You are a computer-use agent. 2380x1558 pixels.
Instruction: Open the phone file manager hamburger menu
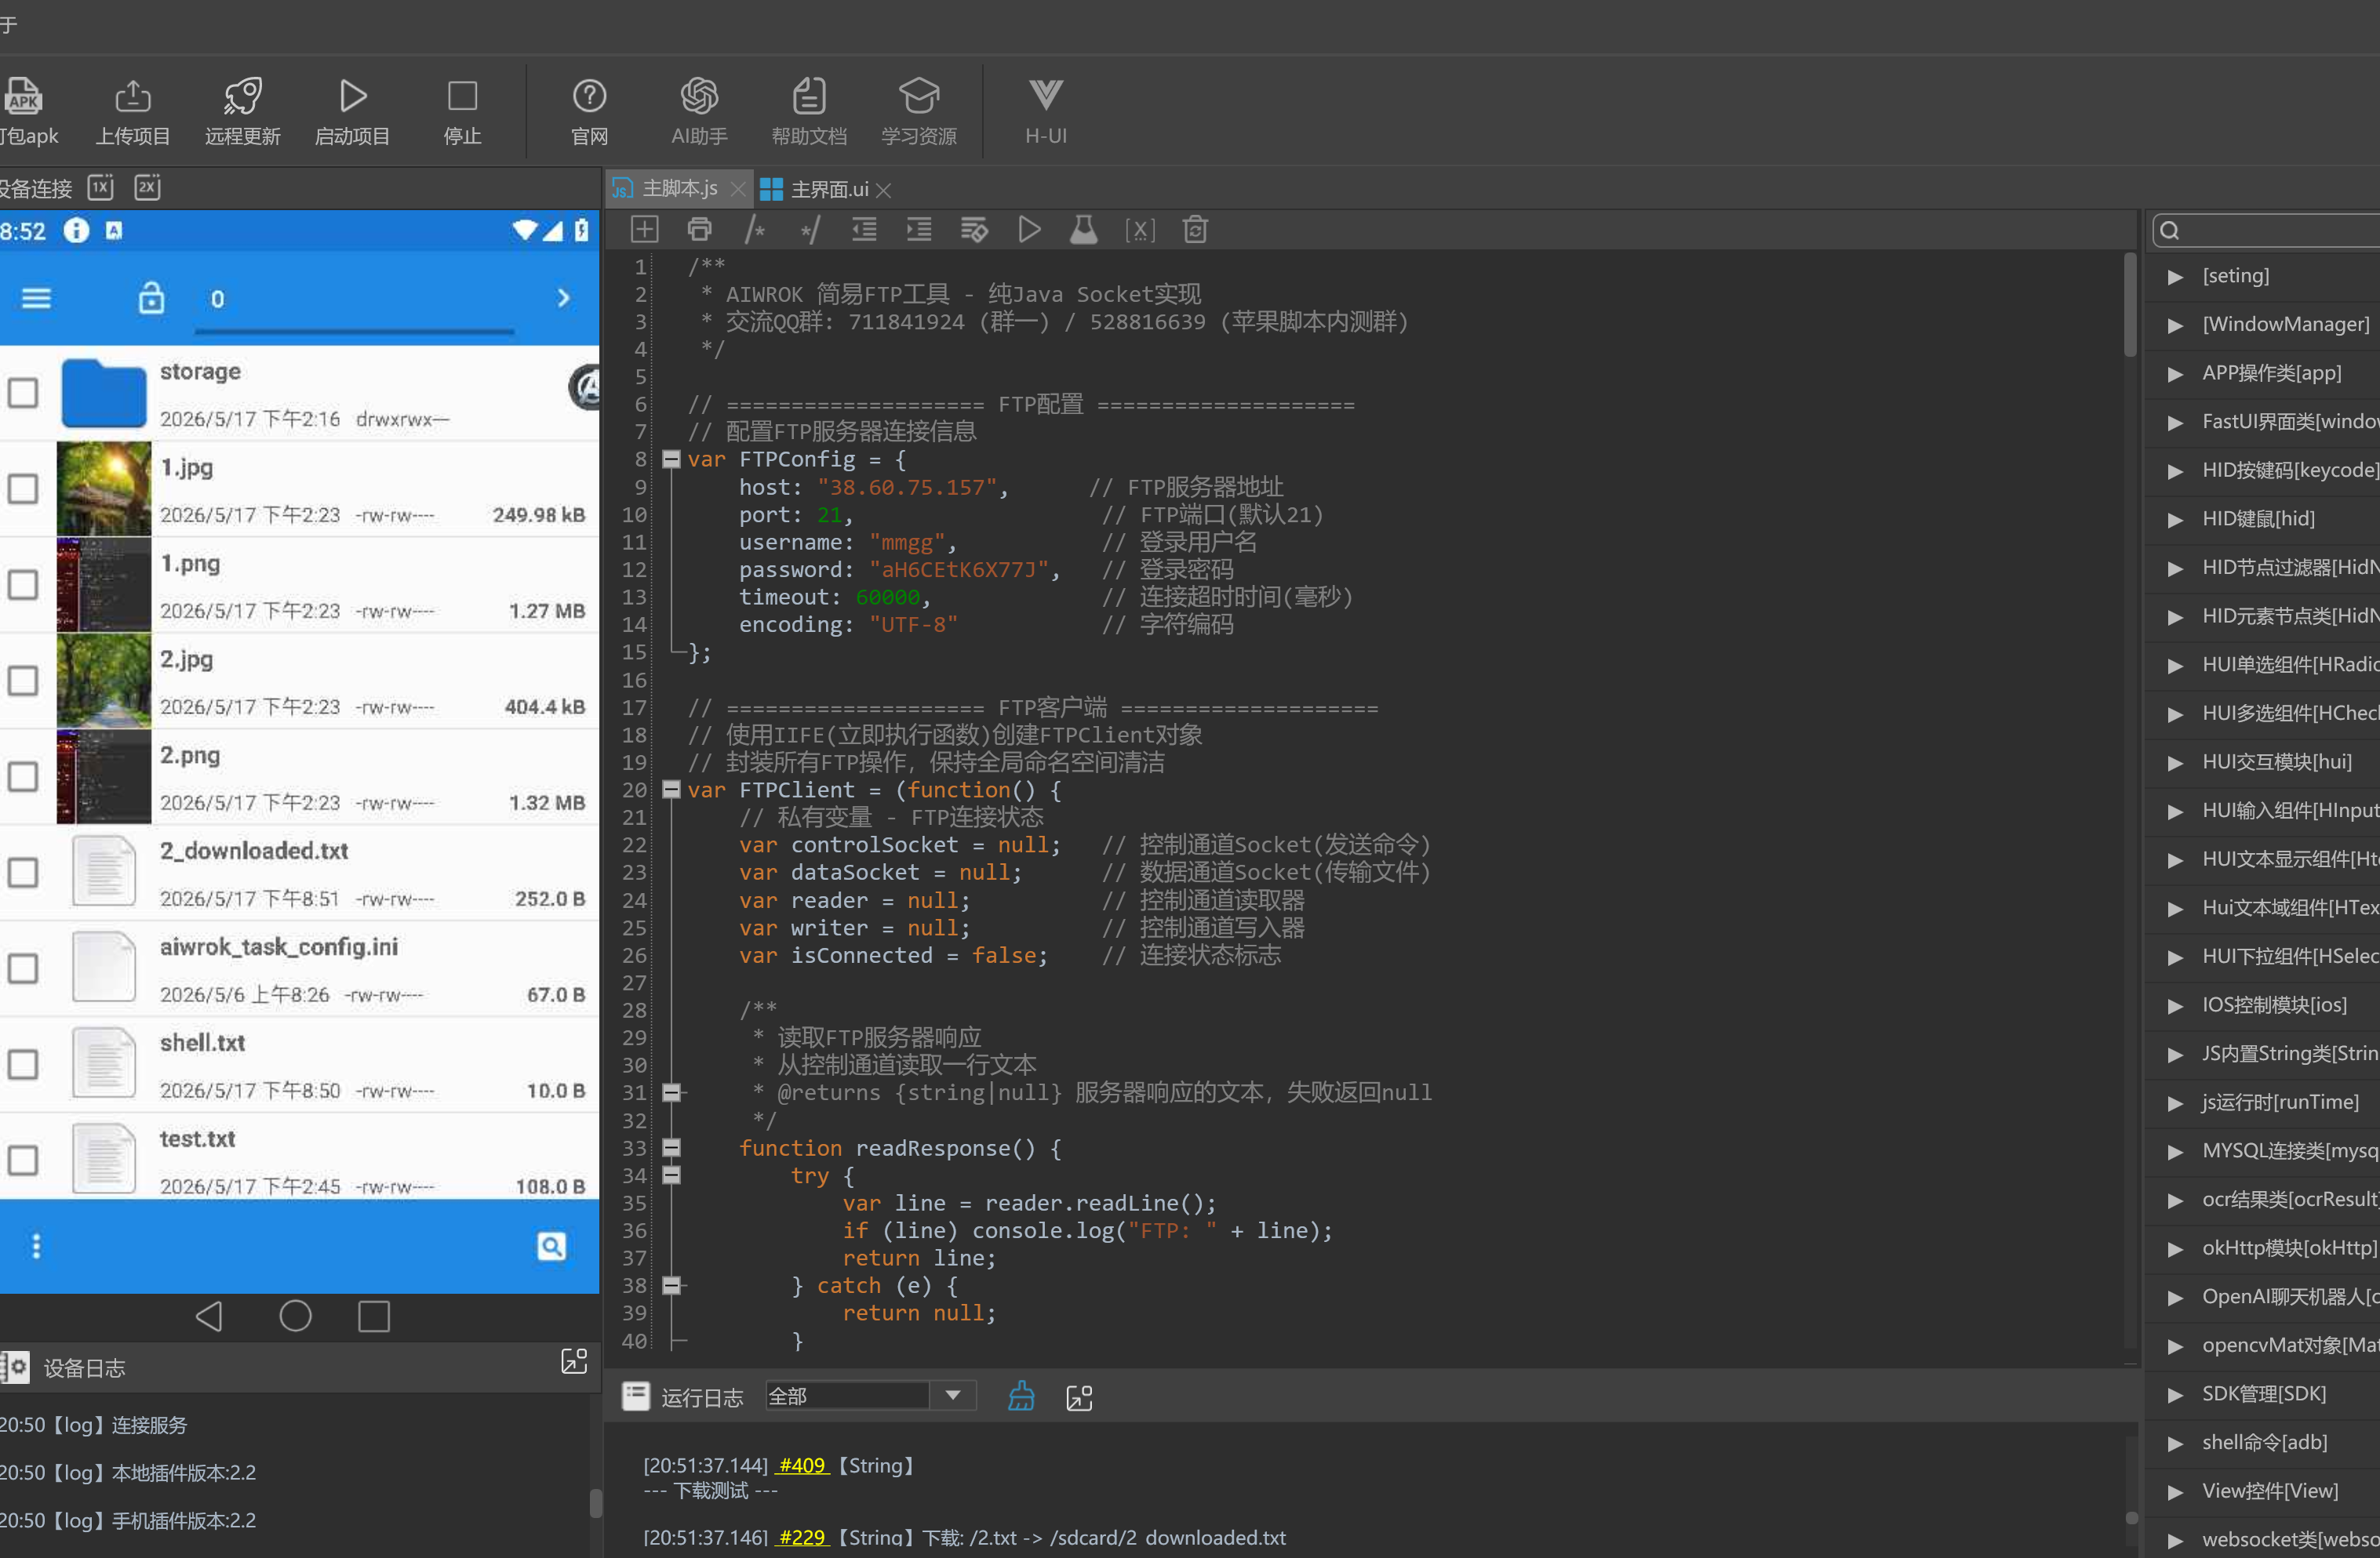37,298
